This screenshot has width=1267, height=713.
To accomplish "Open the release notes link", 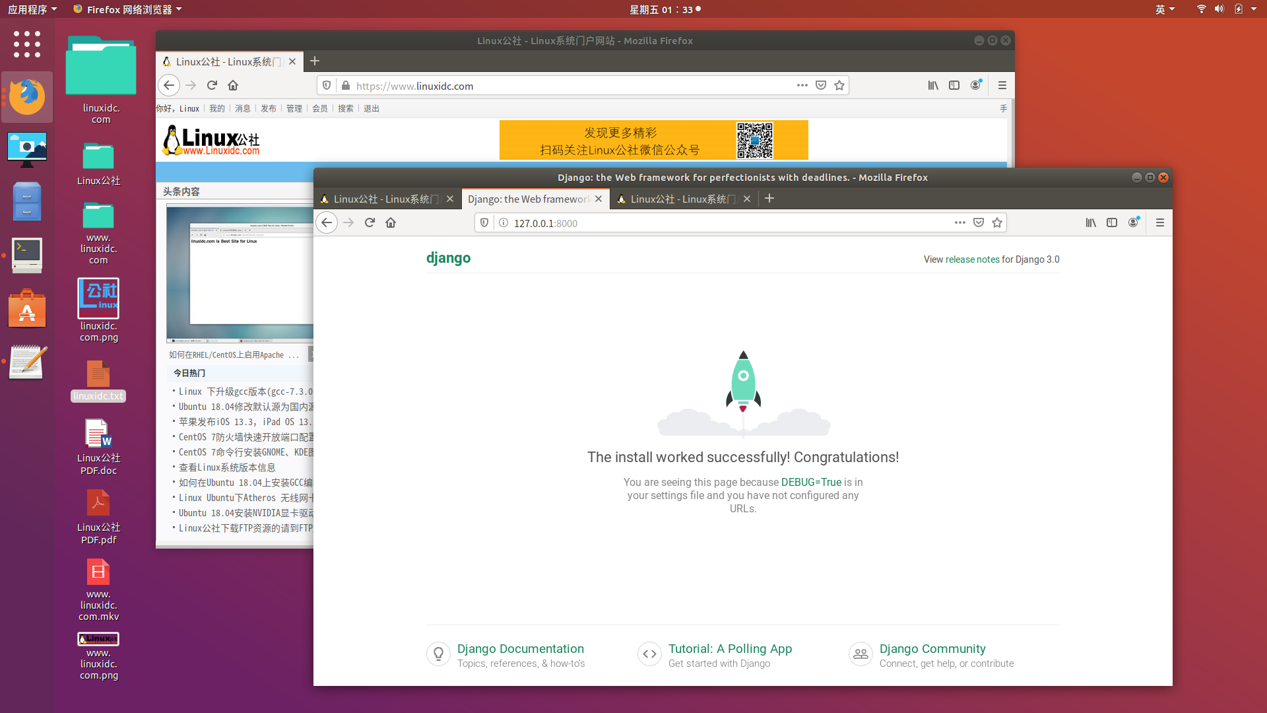I will 972,259.
